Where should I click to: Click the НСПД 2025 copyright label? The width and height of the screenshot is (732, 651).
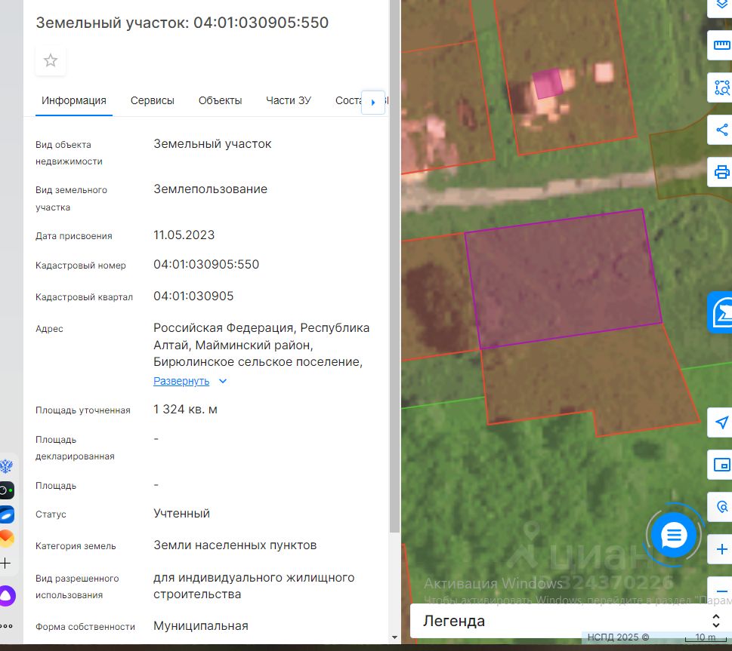click(618, 637)
